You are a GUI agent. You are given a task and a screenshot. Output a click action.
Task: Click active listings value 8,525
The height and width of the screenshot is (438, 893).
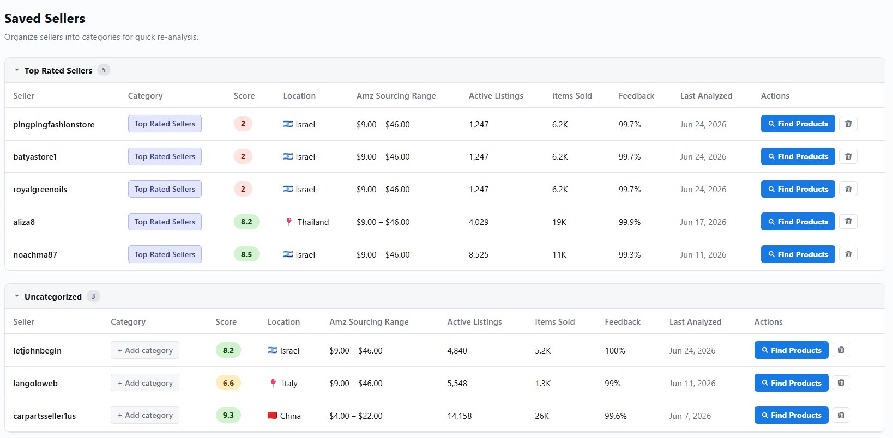(x=479, y=255)
